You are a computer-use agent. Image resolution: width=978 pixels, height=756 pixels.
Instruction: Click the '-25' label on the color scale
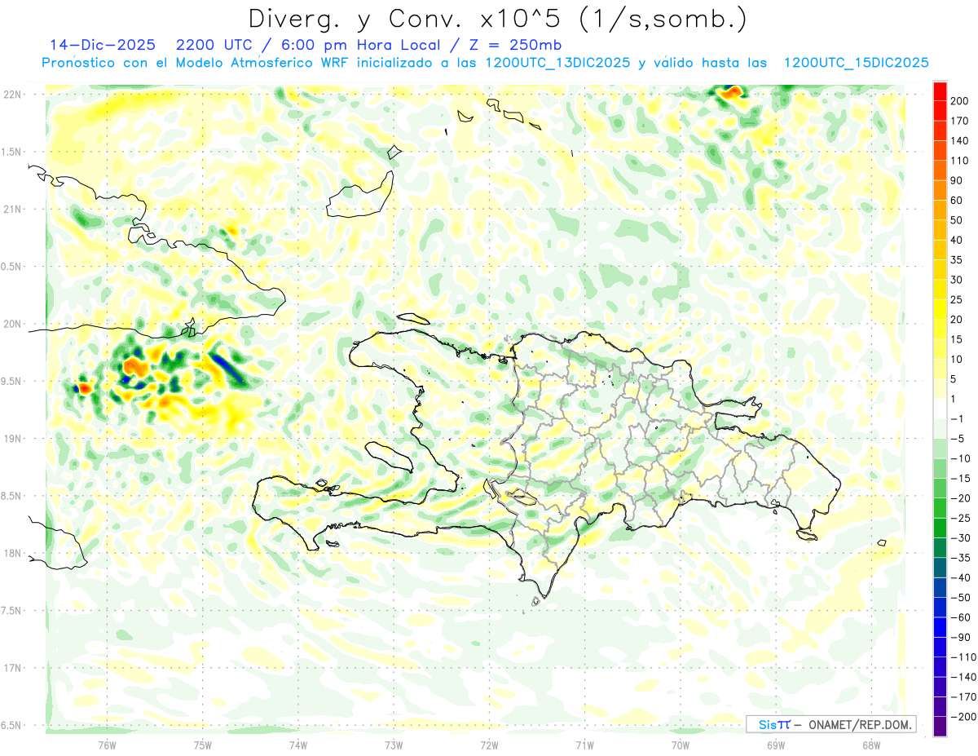[962, 518]
